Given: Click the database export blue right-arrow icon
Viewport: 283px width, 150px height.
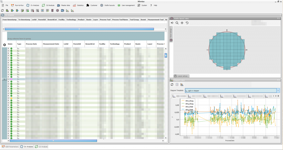Looking at the screenshot, I should tap(12, 11).
